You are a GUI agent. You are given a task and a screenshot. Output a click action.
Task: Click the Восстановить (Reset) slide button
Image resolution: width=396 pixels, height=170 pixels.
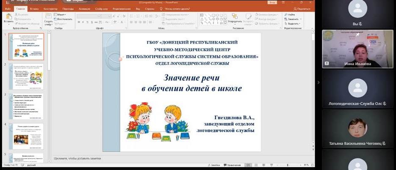(63, 19)
